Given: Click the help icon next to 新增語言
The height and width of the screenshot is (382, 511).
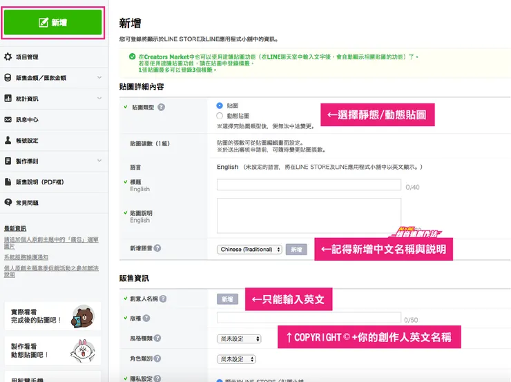Looking at the screenshot, I should 157,248.
